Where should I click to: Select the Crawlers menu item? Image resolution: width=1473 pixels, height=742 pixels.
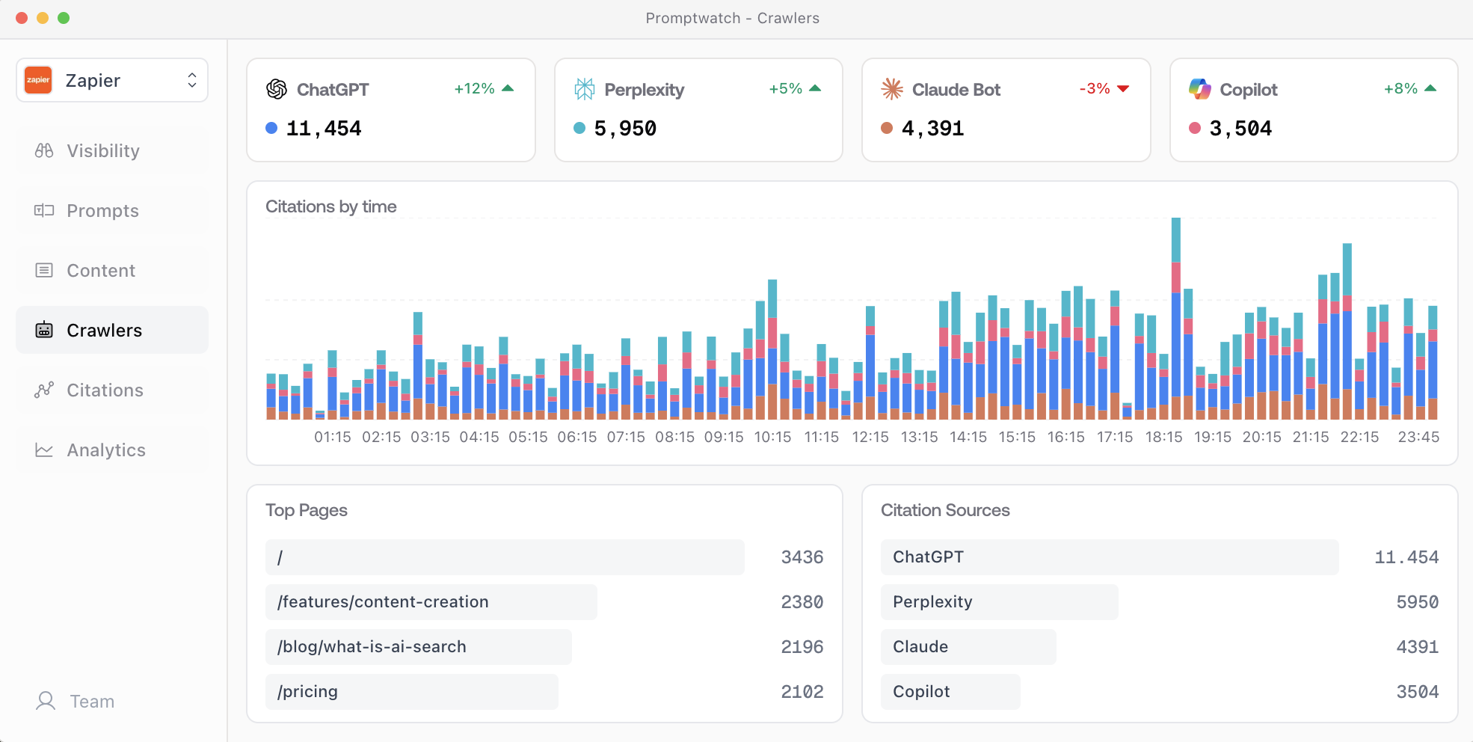(x=104, y=331)
